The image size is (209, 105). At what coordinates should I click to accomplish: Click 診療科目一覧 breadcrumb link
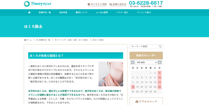(x=43, y=40)
